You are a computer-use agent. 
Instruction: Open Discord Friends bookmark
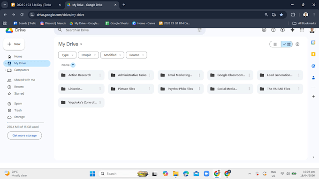53,23
